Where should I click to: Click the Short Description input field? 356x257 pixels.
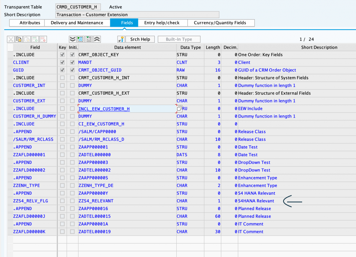pyautogui.click(x=137, y=15)
